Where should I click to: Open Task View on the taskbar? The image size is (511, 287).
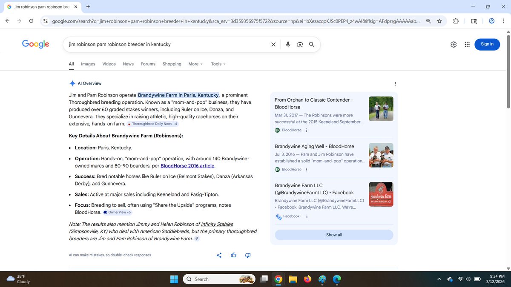click(x=264, y=279)
